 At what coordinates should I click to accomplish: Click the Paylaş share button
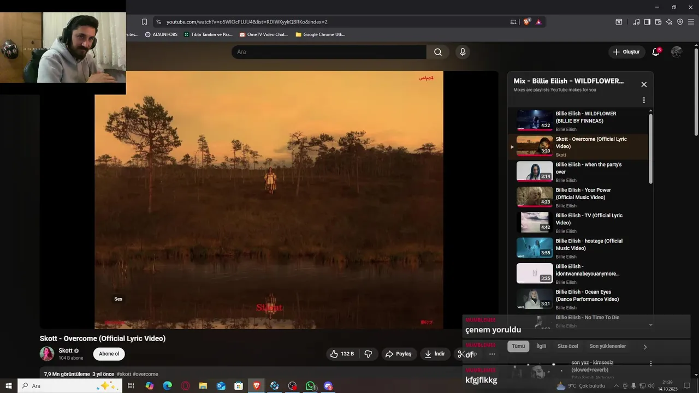399,354
